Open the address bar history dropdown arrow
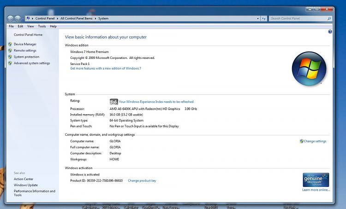 pyautogui.click(x=258, y=18)
